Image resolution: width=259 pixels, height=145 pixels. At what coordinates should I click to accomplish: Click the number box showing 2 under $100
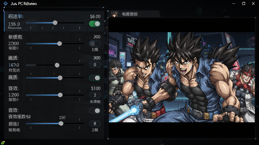(95, 95)
